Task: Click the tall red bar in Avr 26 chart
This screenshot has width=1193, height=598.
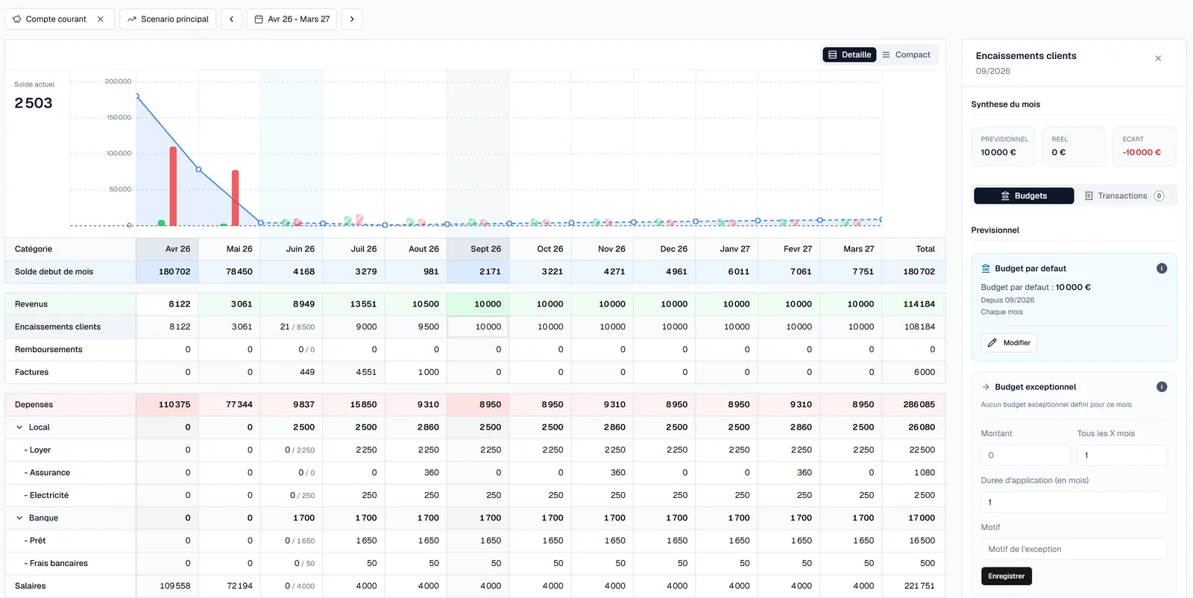Action: (x=173, y=186)
